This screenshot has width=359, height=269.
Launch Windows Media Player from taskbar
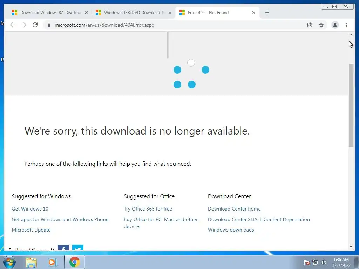(x=53, y=262)
